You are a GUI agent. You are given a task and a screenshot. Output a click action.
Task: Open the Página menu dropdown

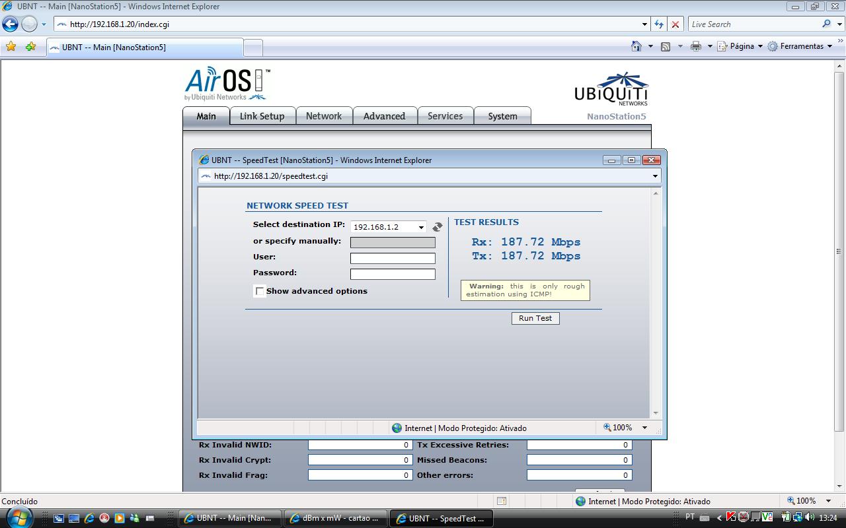(x=760, y=46)
